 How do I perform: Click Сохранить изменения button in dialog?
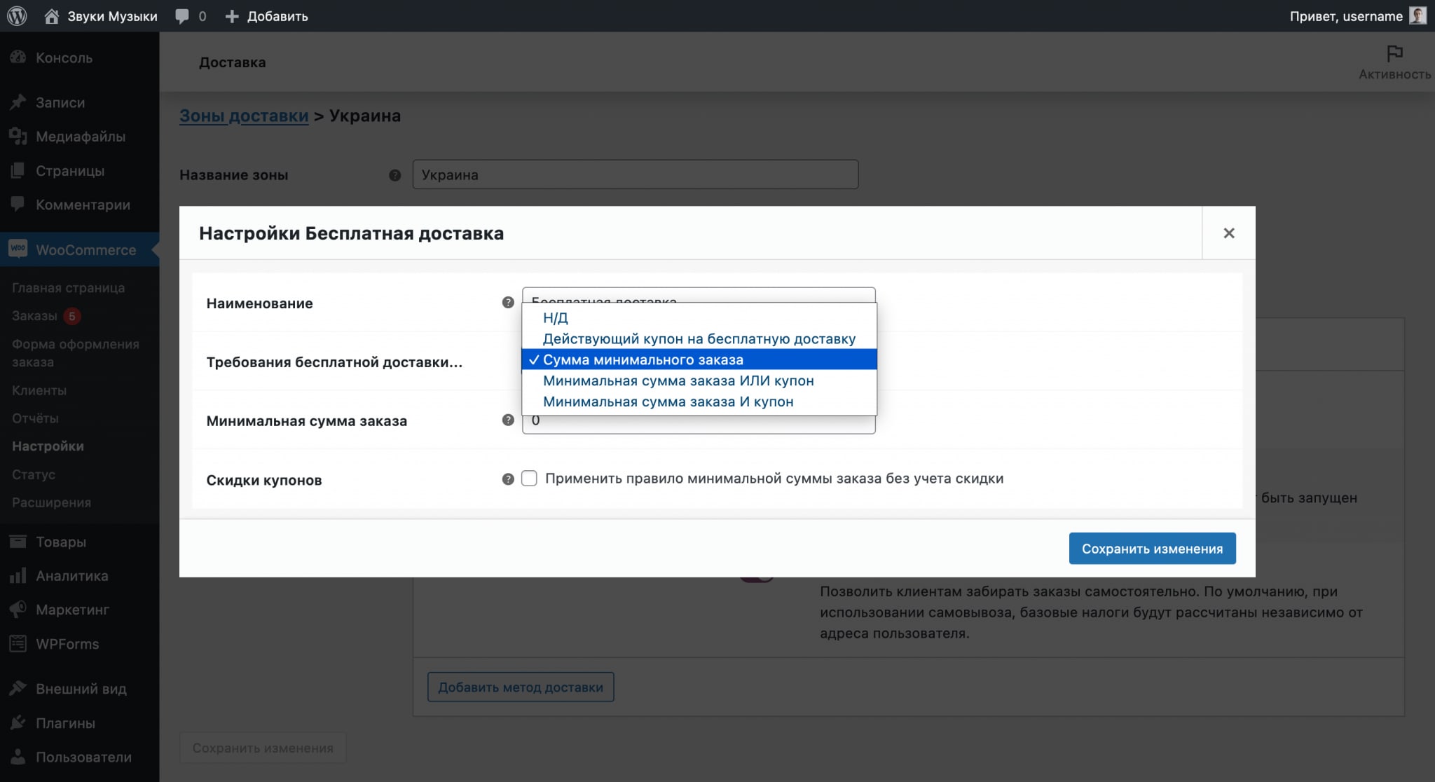(x=1152, y=549)
